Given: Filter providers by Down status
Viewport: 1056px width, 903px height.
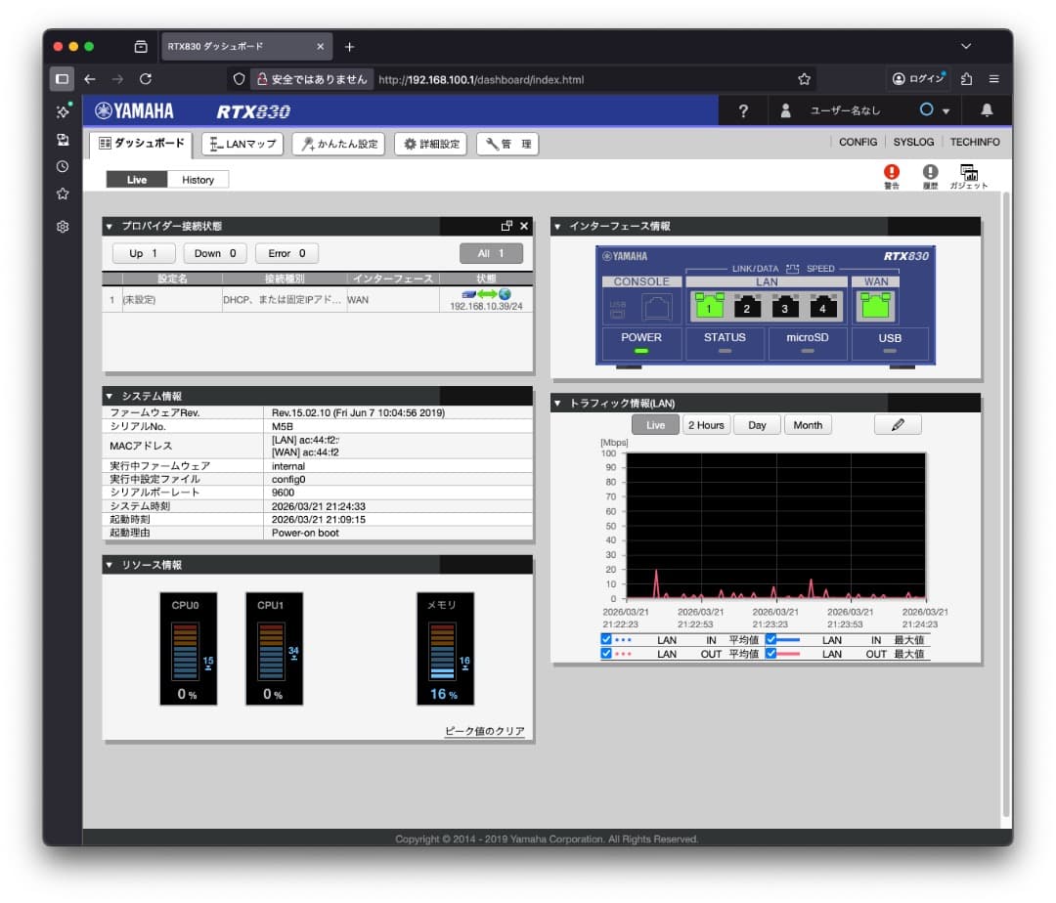Looking at the screenshot, I should (215, 253).
